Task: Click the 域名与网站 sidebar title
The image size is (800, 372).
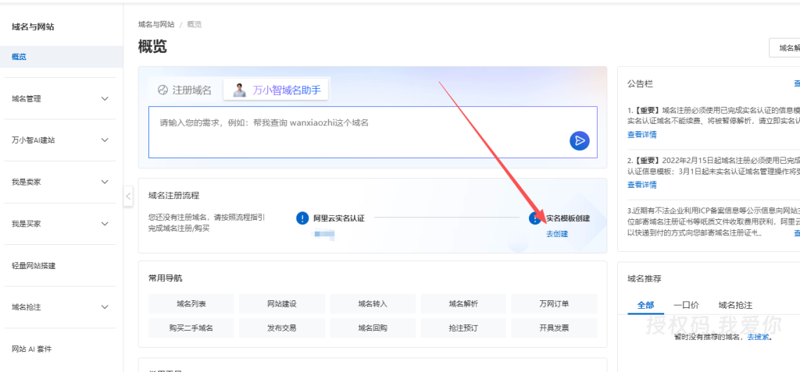Action: tap(33, 27)
